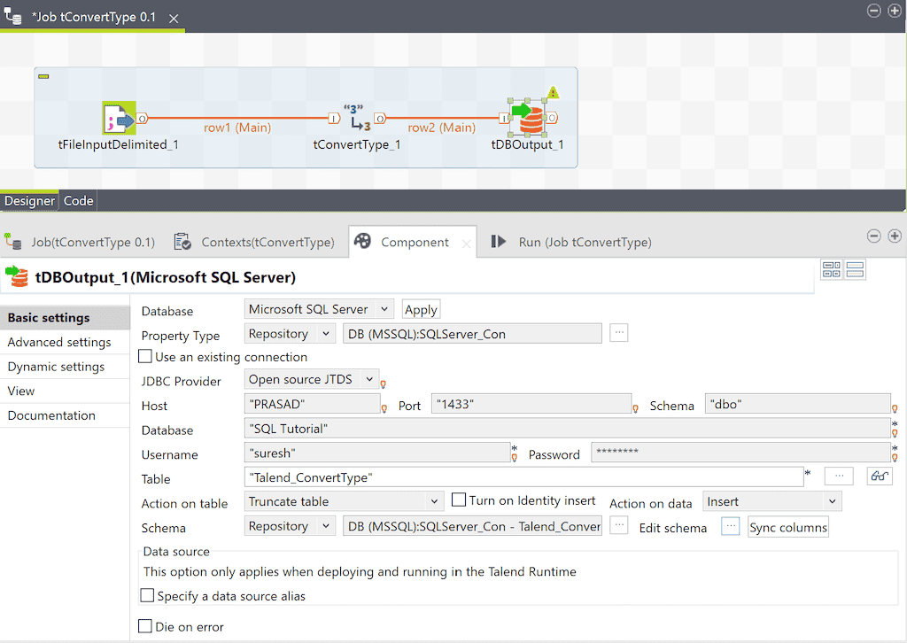The image size is (907, 643).
Task: Select the tFileInputDelimited_1 component
Action: coord(118,116)
